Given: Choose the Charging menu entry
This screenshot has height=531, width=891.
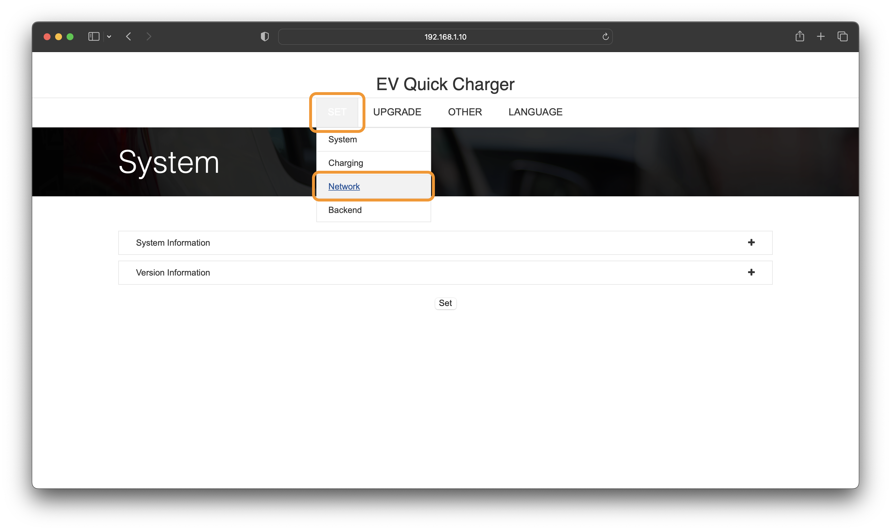Looking at the screenshot, I should point(346,163).
